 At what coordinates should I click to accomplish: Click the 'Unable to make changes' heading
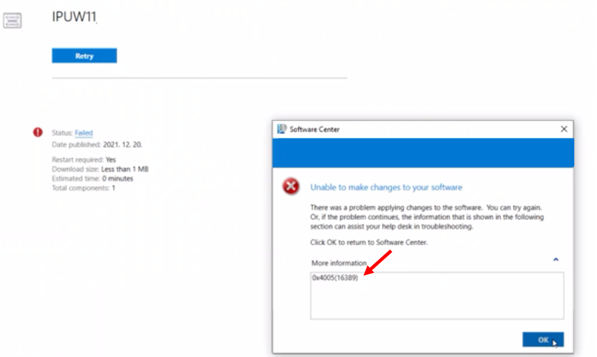point(386,188)
